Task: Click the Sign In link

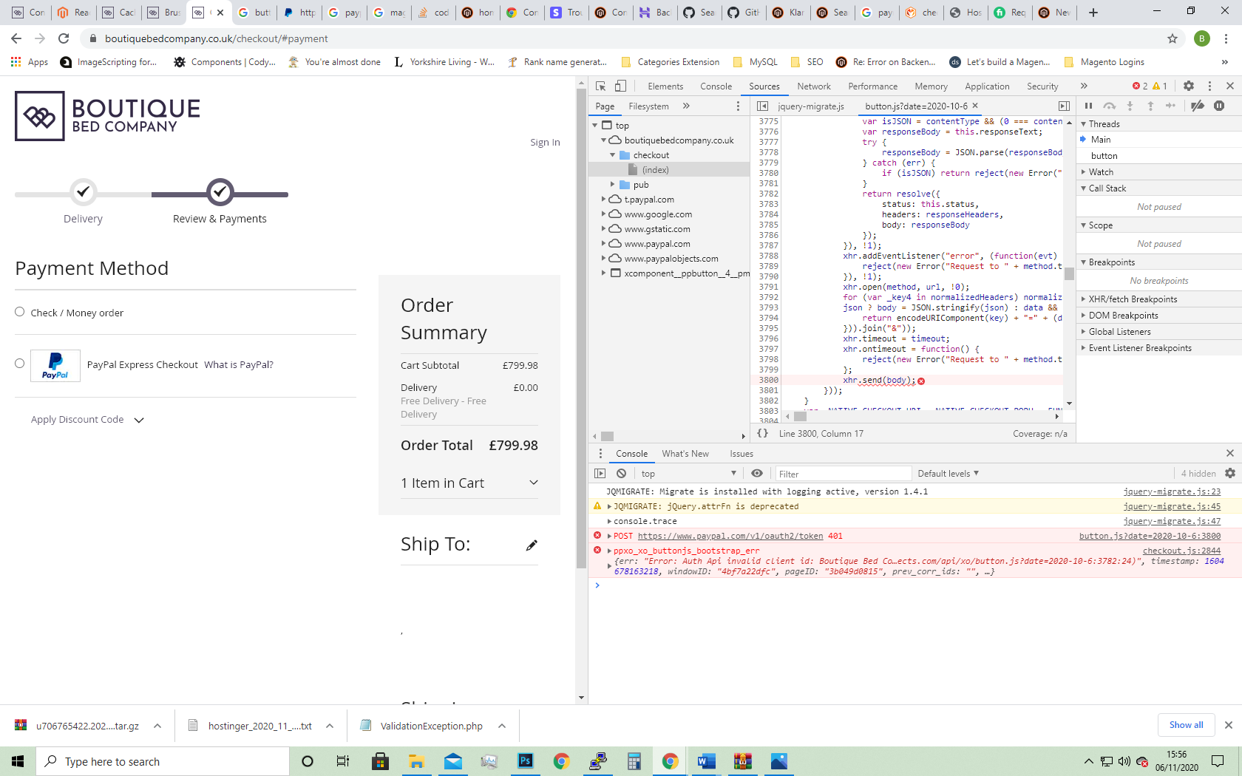Action: pos(545,142)
